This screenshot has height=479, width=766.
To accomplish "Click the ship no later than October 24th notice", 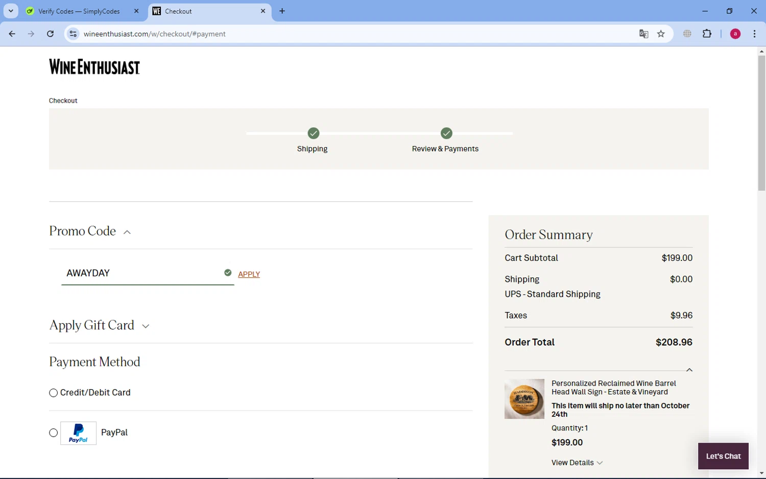I will (x=620, y=410).
